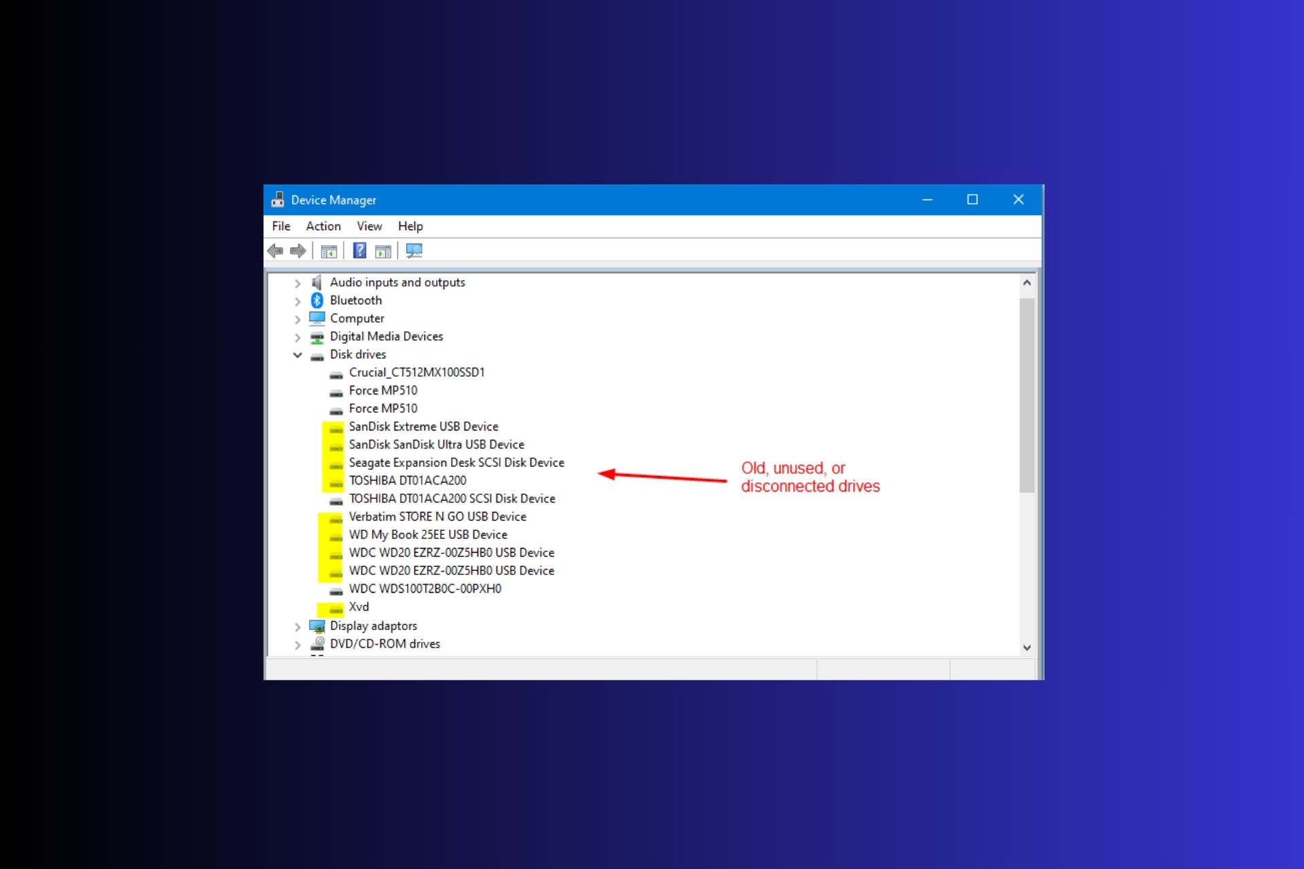Select the SanDisk Extreme USB Device entry
This screenshot has width=1304, height=869.
coord(424,426)
